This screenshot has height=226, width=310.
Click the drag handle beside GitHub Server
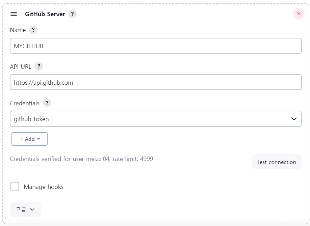point(14,14)
